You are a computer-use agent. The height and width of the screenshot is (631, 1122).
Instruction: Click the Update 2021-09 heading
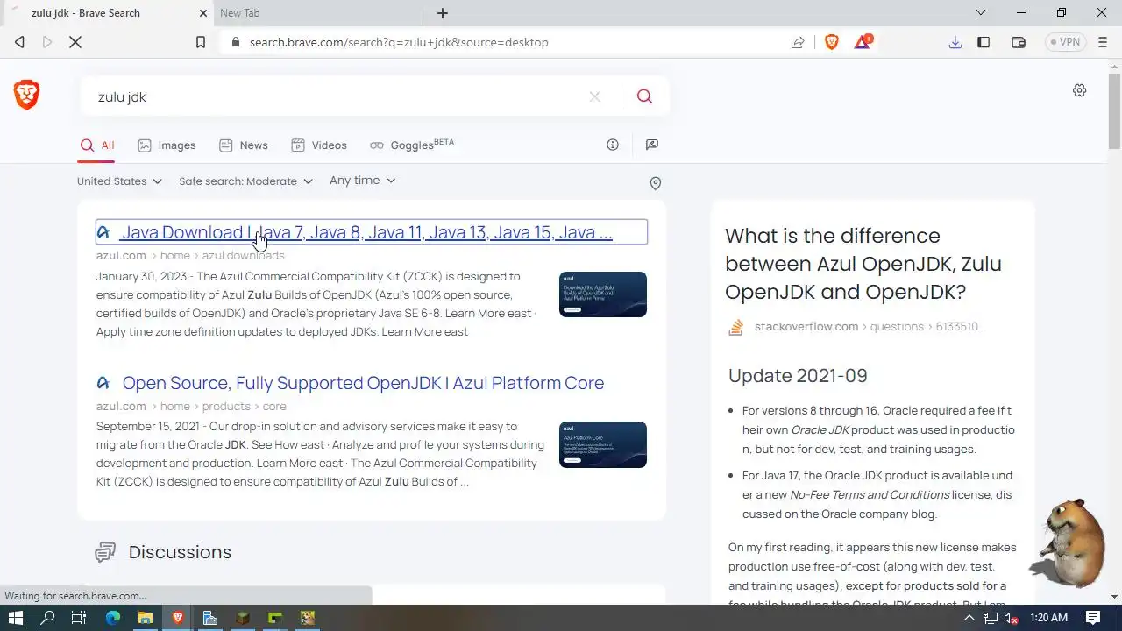coord(798,375)
